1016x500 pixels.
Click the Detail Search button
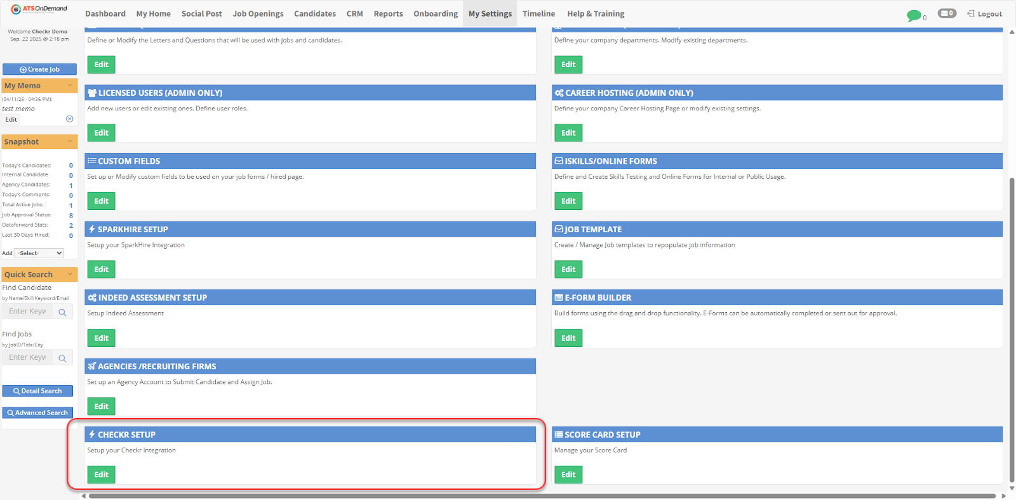[x=37, y=391]
